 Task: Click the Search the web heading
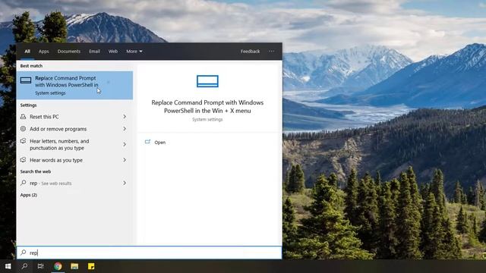[x=36, y=171]
